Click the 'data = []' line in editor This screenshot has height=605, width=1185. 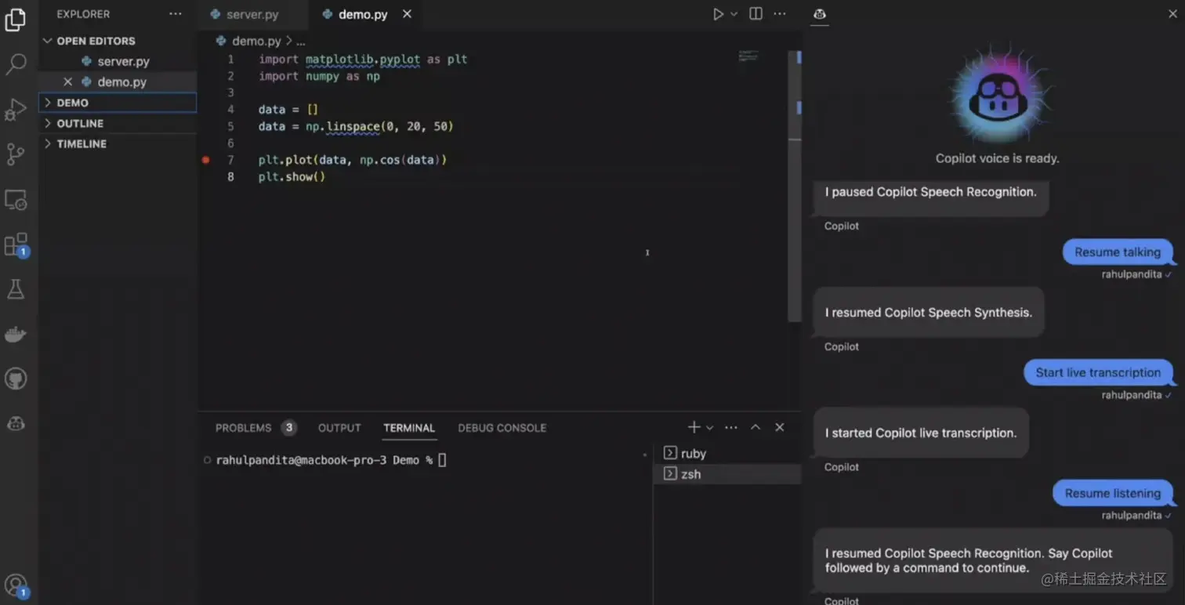tap(288, 110)
